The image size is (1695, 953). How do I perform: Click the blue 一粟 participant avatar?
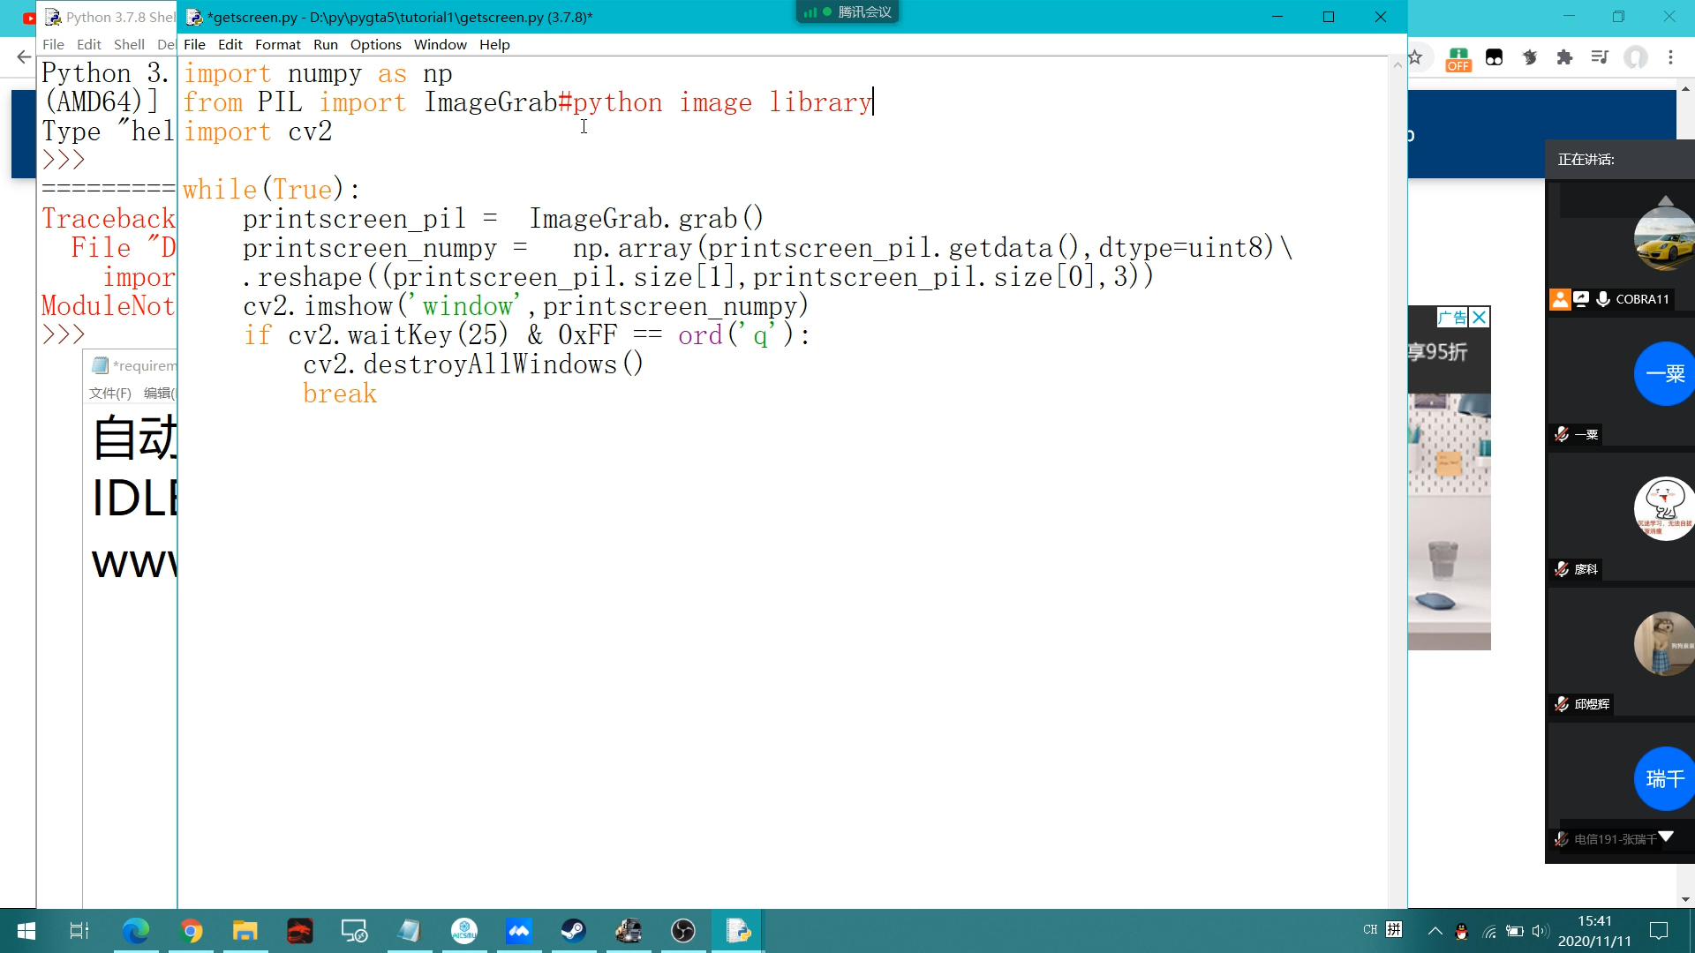(1664, 373)
